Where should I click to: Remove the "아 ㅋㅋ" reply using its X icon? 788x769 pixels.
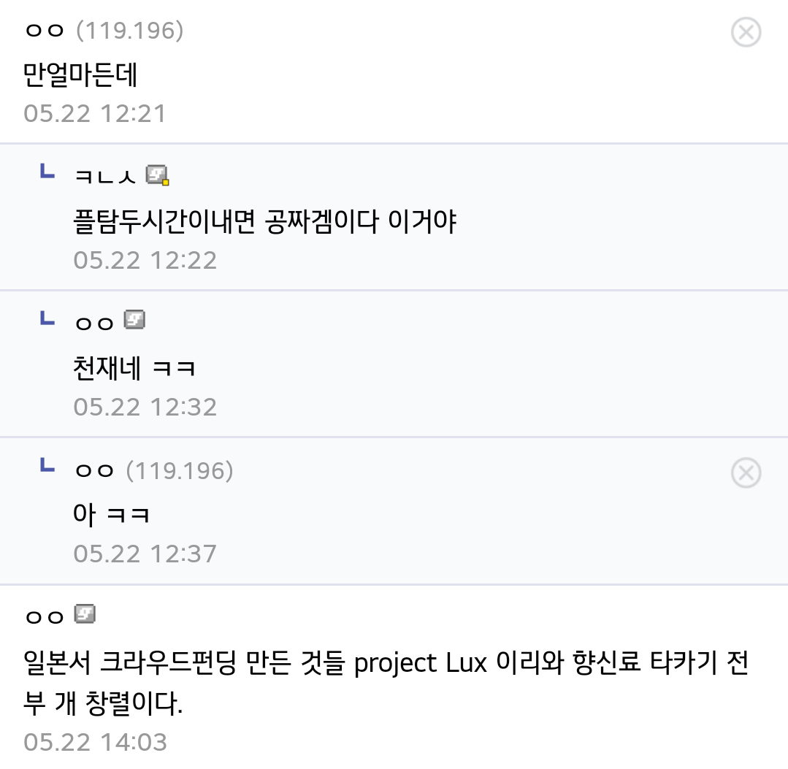(746, 473)
